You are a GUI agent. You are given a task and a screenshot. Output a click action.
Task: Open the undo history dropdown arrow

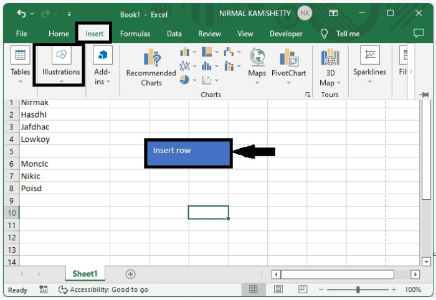click(32, 14)
